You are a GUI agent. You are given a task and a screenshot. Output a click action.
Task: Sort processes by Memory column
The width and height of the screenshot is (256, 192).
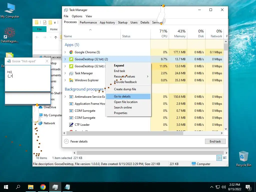(x=178, y=34)
